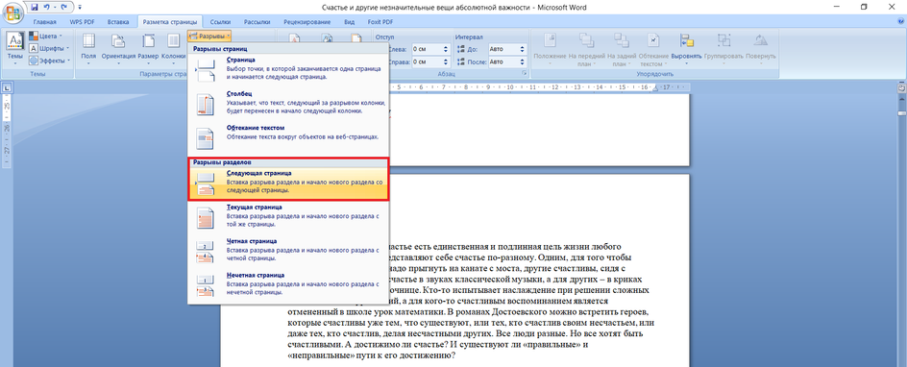
Task: Switch to the Главная tab
Action: 44,22
